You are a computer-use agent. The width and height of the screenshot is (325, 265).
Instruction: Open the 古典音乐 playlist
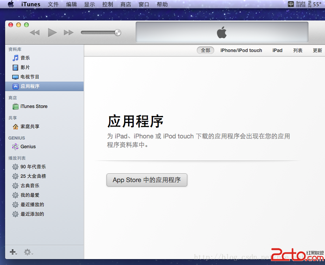[44, 186]
